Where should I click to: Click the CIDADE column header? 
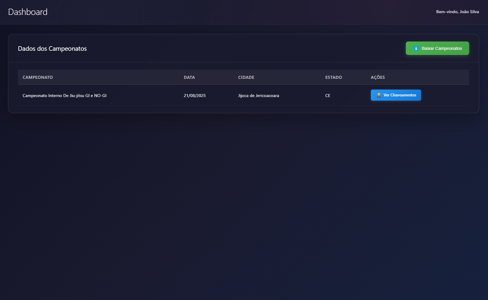click(246, 77)
